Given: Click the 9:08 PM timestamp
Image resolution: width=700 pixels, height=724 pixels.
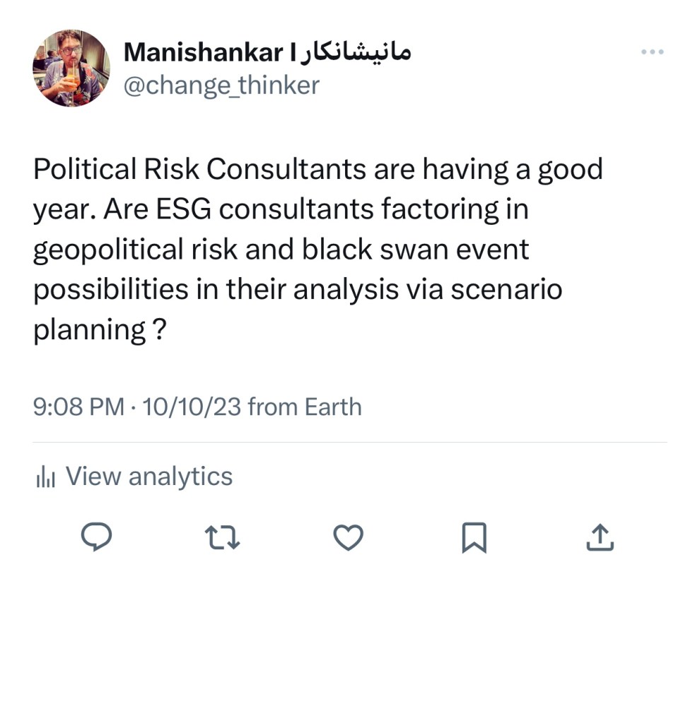Looking at the screenshot, I should point(78,407).
